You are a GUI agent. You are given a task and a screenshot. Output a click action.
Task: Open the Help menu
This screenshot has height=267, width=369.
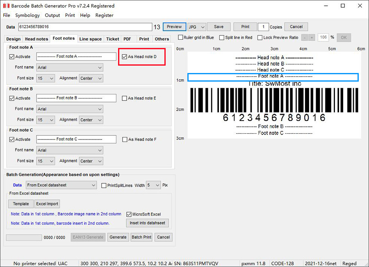click(x=85, y=15)
